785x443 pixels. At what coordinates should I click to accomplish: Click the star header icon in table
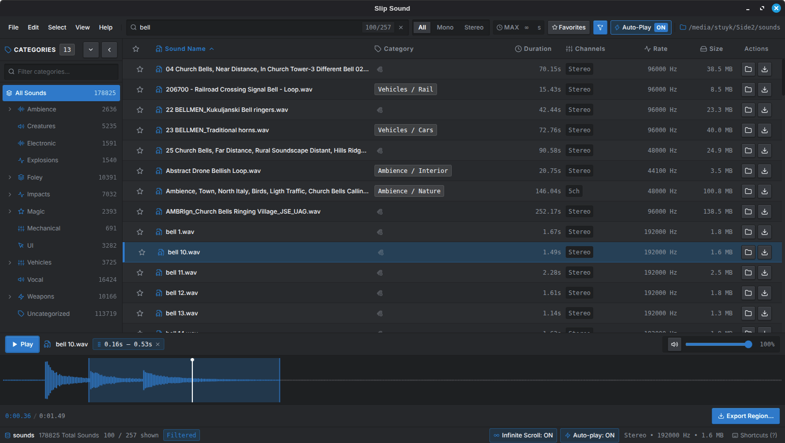[136, 49]
